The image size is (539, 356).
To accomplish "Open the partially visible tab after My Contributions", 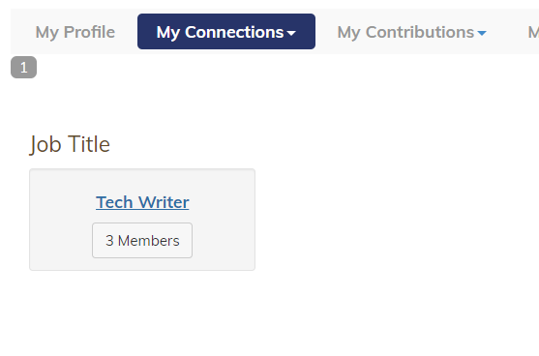I will click(533, 32).
